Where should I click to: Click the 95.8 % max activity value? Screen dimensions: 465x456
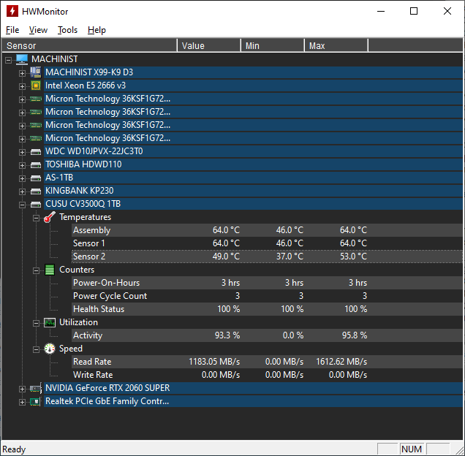click(x=355, y=335)
